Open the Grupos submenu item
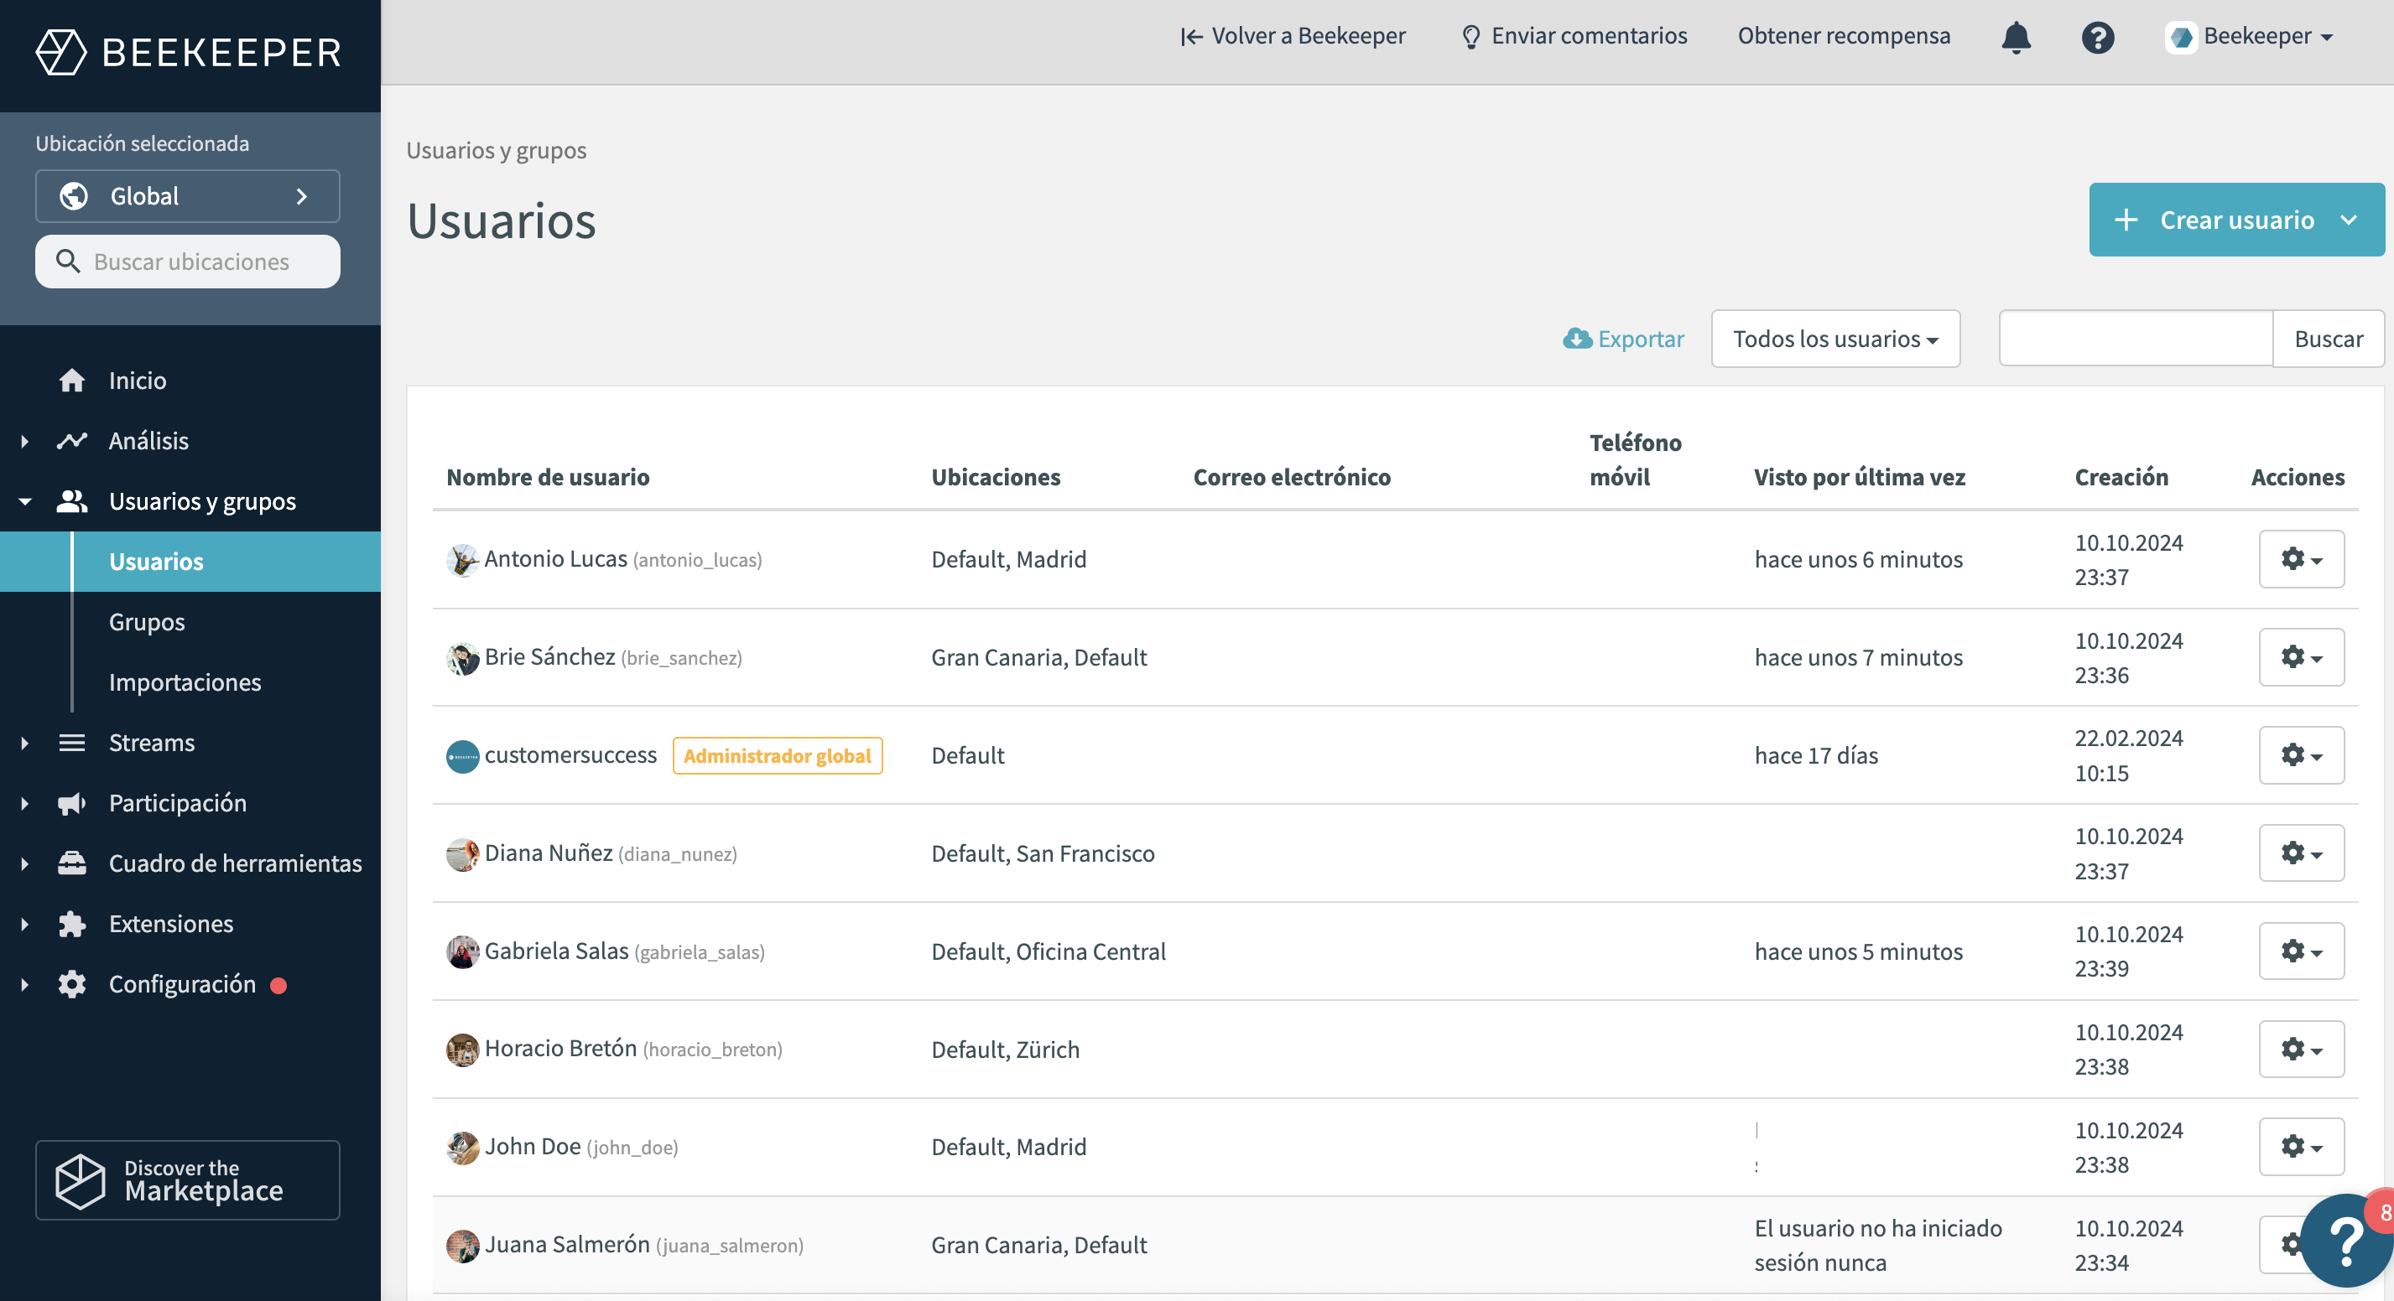Image resolution: width=2394 pixels, height=1301 pixels. (147, 622)
